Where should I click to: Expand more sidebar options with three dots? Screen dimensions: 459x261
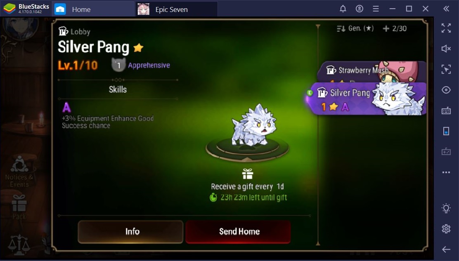446,172
